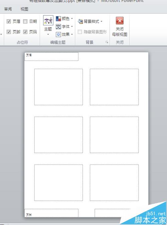167x225 pixels.
Task: Click the Effects (效果) icon
Action: 58,34
